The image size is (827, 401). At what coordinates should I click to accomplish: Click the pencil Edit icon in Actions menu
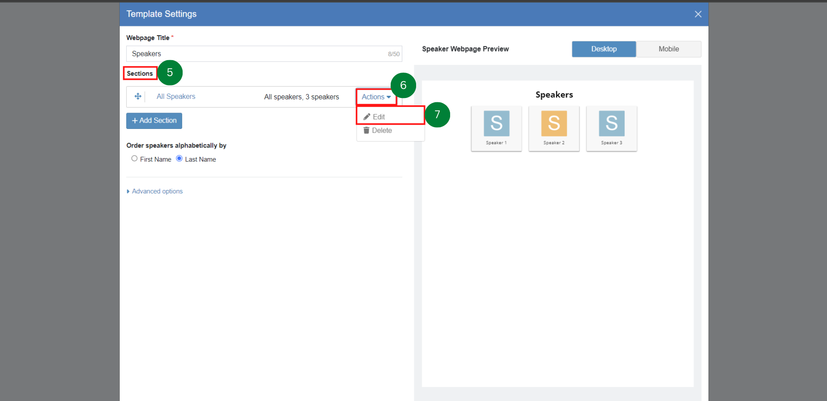(367, 117)
